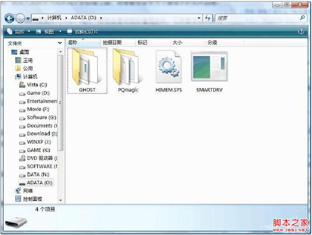Image resolution: width=312 pixels, height=235 pixels.
Task: Open Game (D:) drive in tree
Action: point(38,93)
